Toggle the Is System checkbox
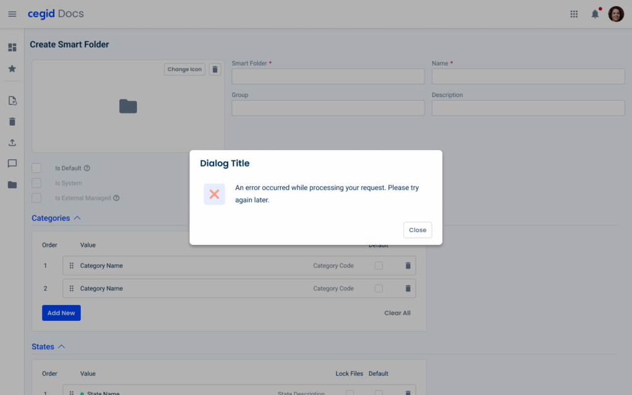The height and width of the screenshot is (395, 632). 36,183
